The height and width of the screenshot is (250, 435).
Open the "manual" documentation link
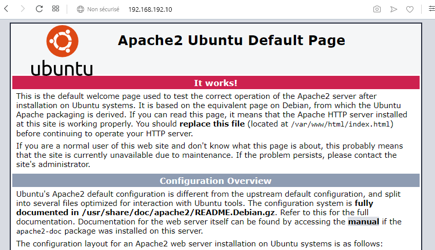pyautogui.click(x=363, y=222)
